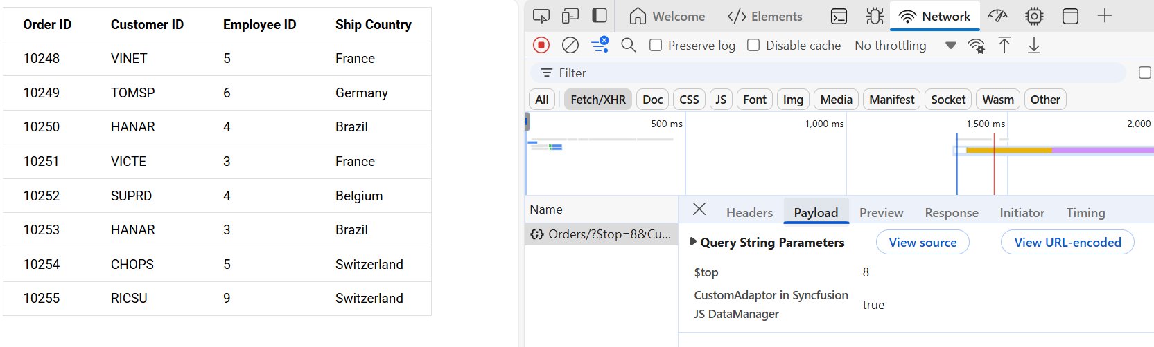Image resolution: width=1154 pixels, height=347 pixels.
Task: Add more tools with plus icon
Action: point(1105,16)
